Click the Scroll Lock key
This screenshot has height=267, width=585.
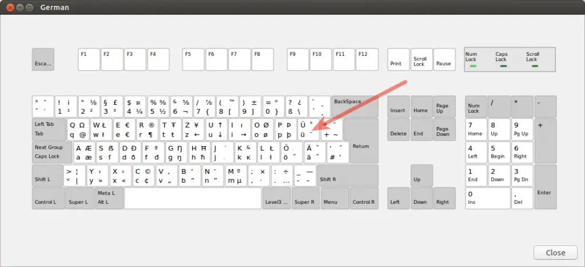pyautogui.click(x=422, y=59)
